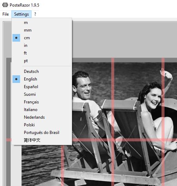177x186 pixels.
Task: Open the File menu
Action: click(6, 14)
